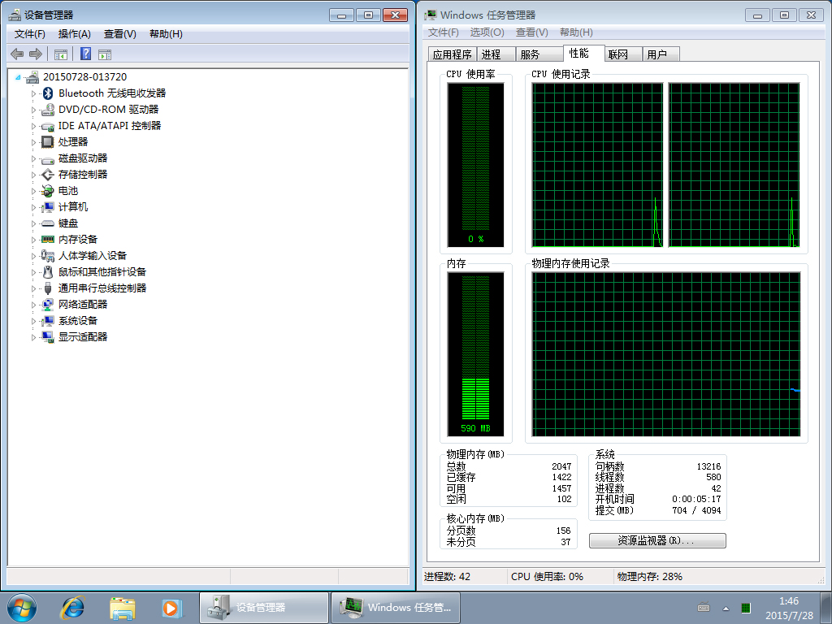This screenshot has height=624, width=832.
Task: Expand the DVD/CD-ROM 驱动器 node
Action: [x=33, y=110]
